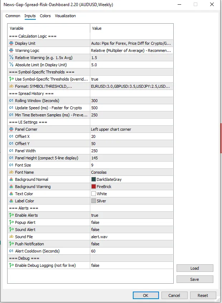Click the ab string icon beside Font Name
This screenshot has width=222, height=303.
click(x=11, y=172)
